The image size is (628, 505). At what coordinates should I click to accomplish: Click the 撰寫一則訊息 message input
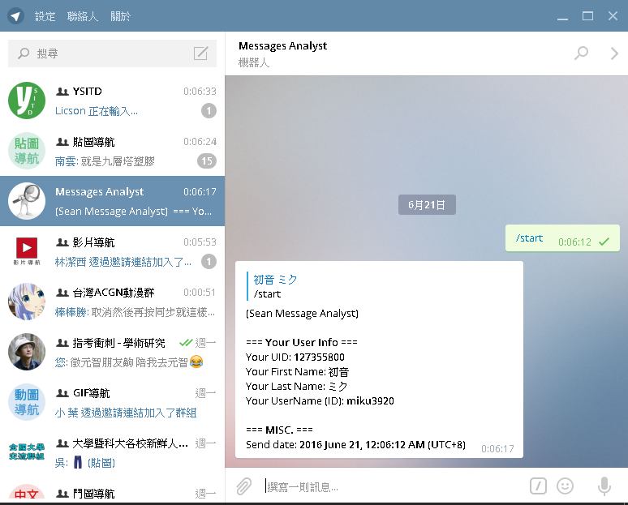point(393,486)
